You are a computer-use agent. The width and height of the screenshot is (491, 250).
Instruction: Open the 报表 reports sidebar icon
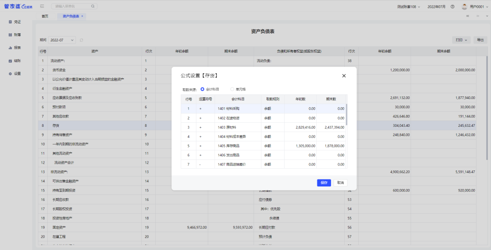click(x=10, y=48)
